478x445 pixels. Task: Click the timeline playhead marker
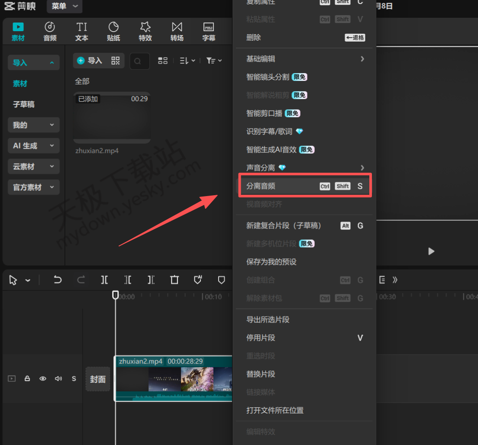tap(115, 295)
